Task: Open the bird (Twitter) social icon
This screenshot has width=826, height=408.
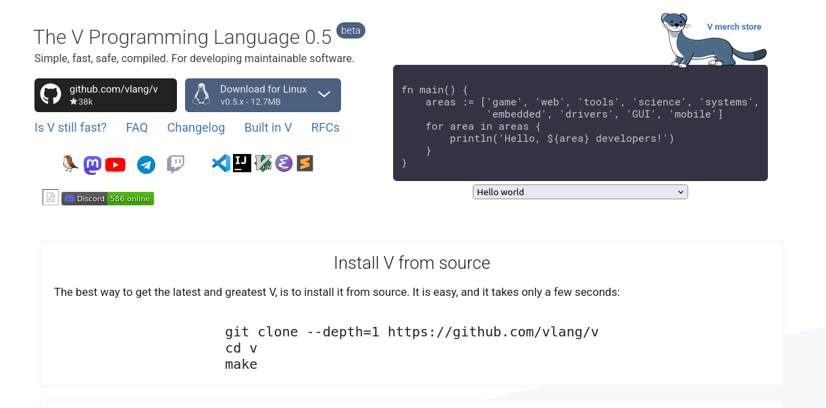Action: pyautogui.click(x=70, y=163)
